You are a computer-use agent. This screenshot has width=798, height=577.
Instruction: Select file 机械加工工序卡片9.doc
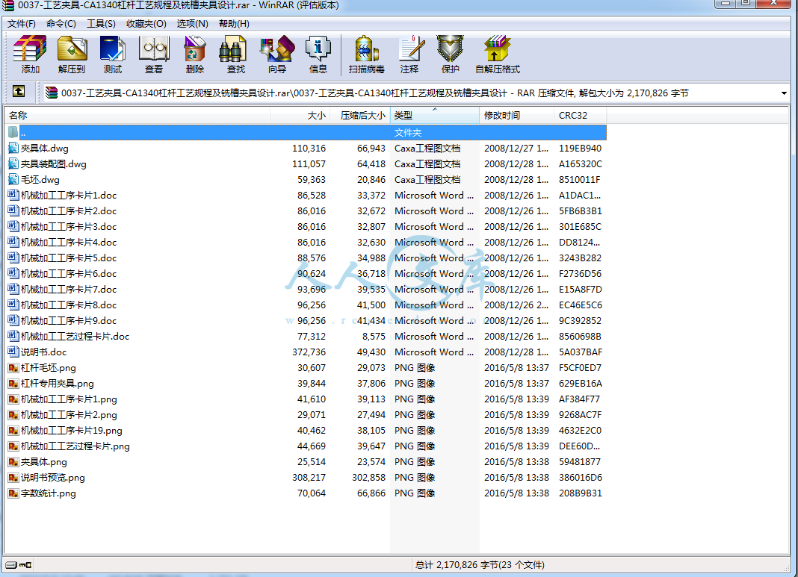(69, 321)
